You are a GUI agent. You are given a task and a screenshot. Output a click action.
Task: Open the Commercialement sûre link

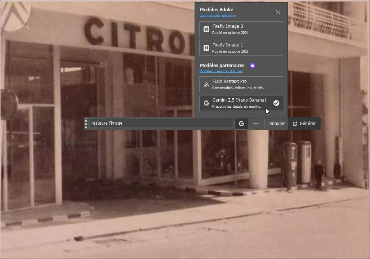pyautogui.click(x=217, y=15)
